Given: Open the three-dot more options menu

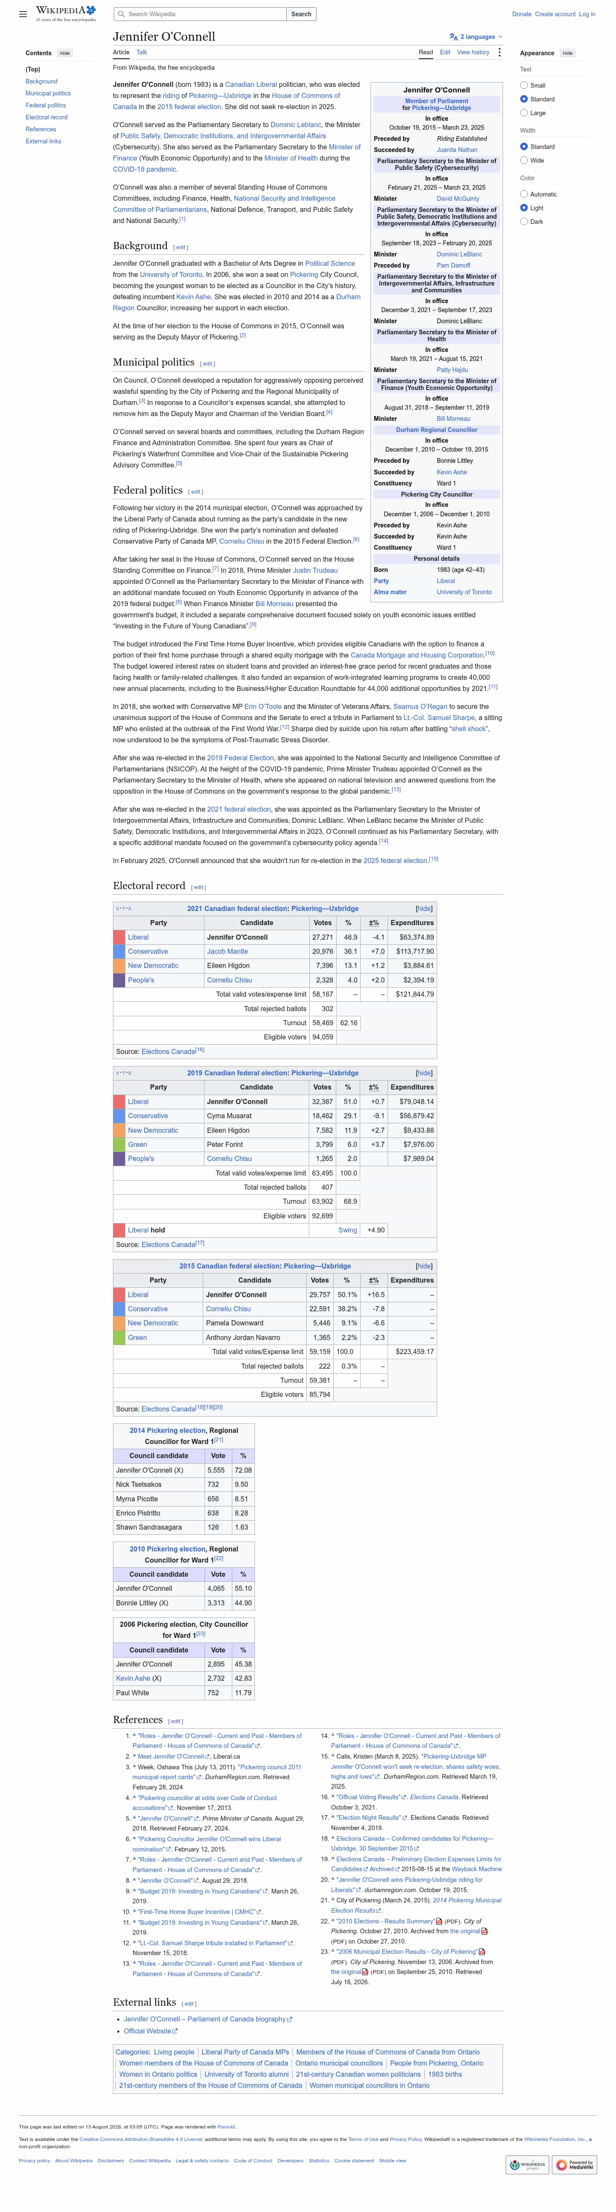Looking at the screenshot, I should pos(499,52).
